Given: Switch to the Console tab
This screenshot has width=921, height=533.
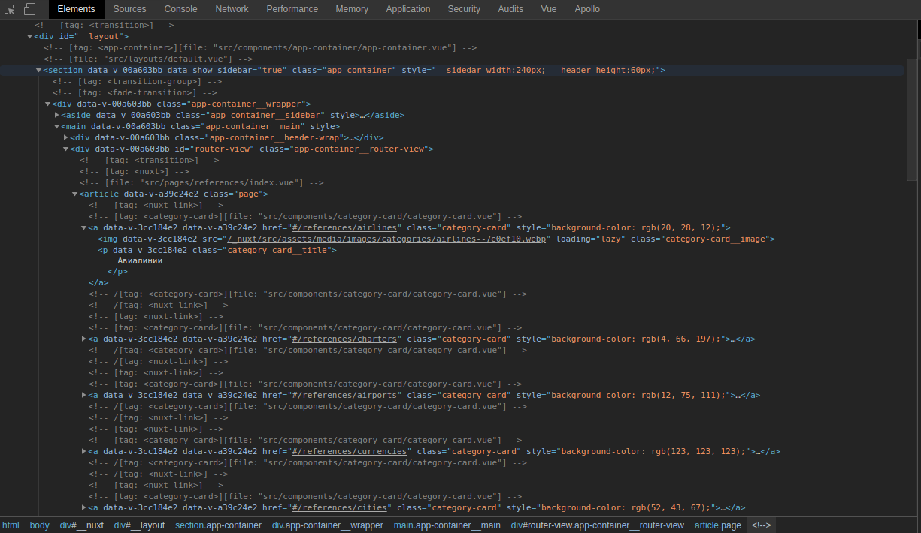Looking at the screenshot, I should click(180, 9).
